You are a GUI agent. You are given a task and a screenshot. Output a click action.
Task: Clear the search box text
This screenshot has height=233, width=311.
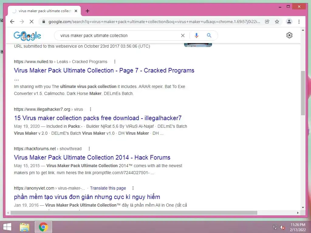point(183,35)
